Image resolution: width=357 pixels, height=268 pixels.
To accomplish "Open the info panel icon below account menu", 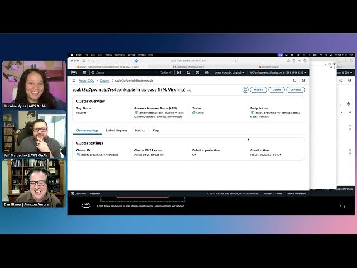I will [295, 80].
